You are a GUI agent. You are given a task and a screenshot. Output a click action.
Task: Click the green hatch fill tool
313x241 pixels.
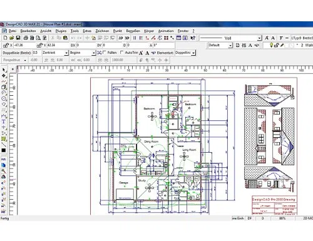click(4, 139)
